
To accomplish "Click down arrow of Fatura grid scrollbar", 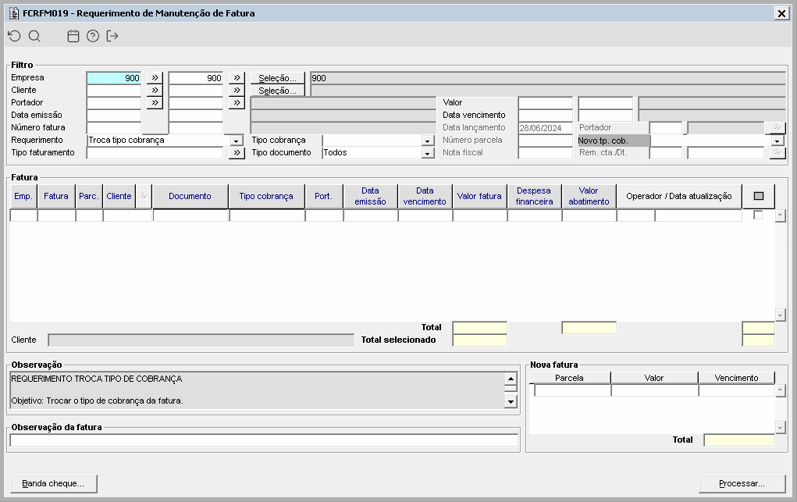I will 781,315.
